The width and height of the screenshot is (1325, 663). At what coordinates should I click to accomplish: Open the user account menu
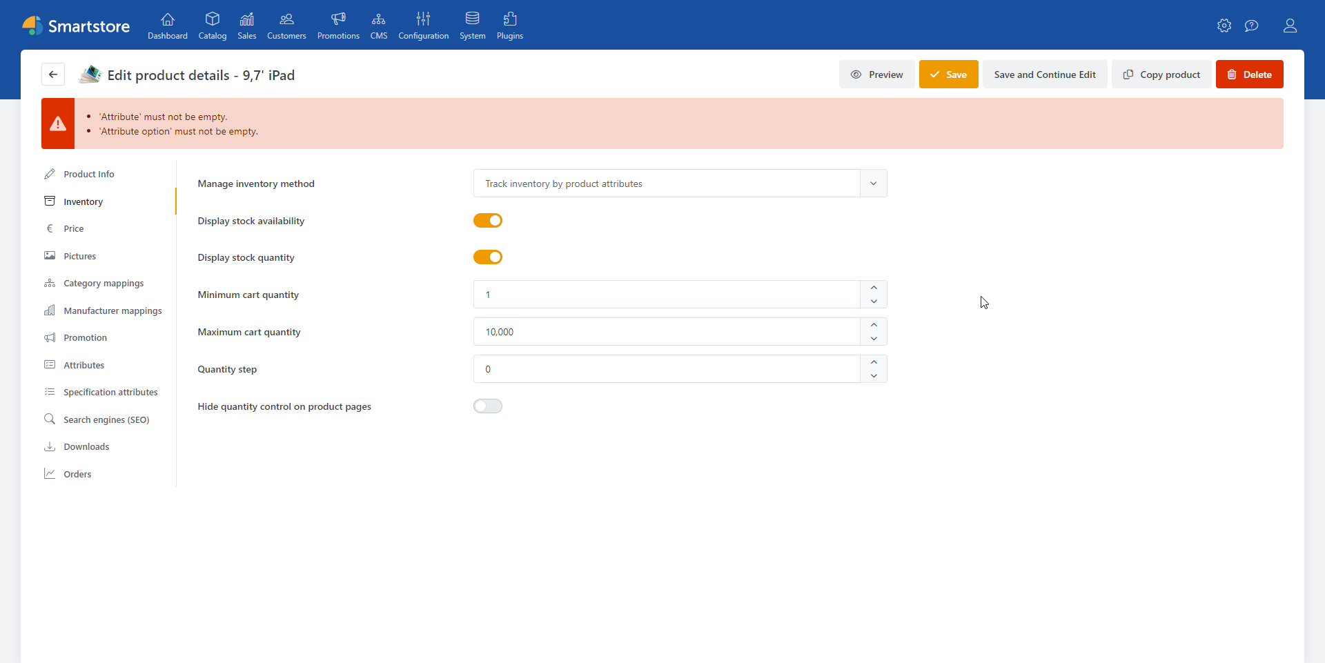point(1290,26)
